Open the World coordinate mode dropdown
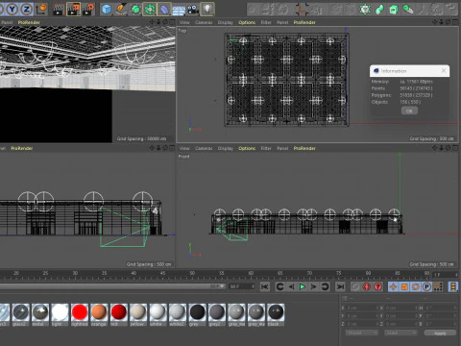 coord(362,334)
